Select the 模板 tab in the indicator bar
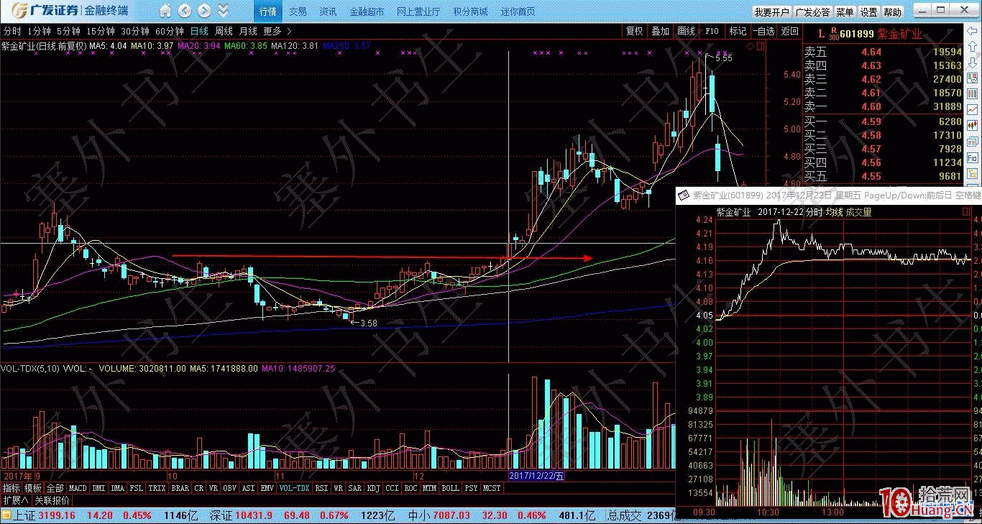Viewport: 982px width, 524px height. [x=33, y=488]
